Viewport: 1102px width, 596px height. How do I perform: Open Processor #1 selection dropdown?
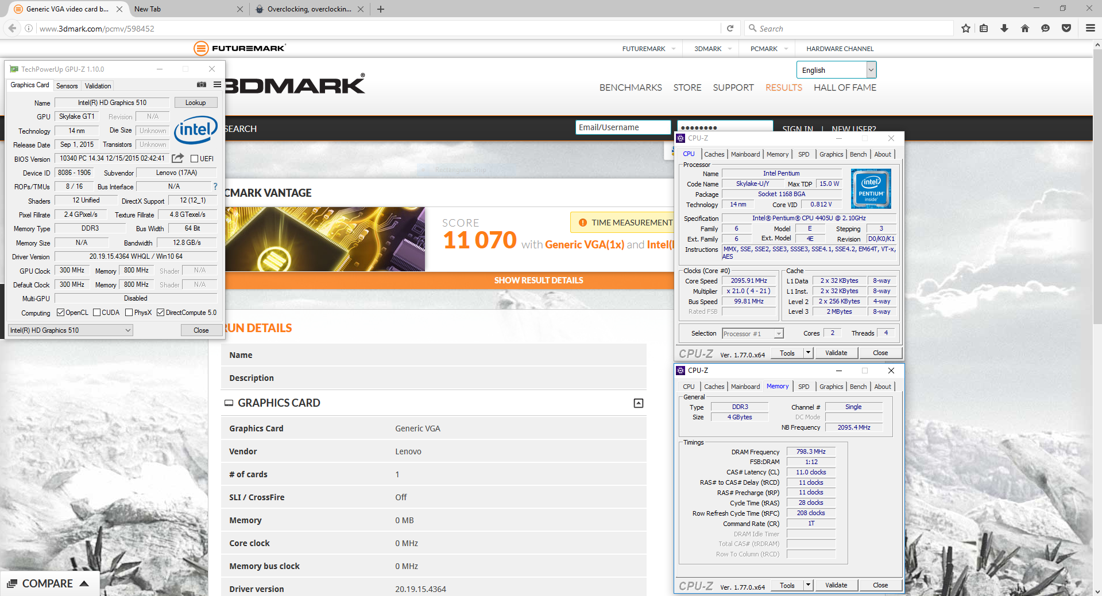[x=753, y=334]
